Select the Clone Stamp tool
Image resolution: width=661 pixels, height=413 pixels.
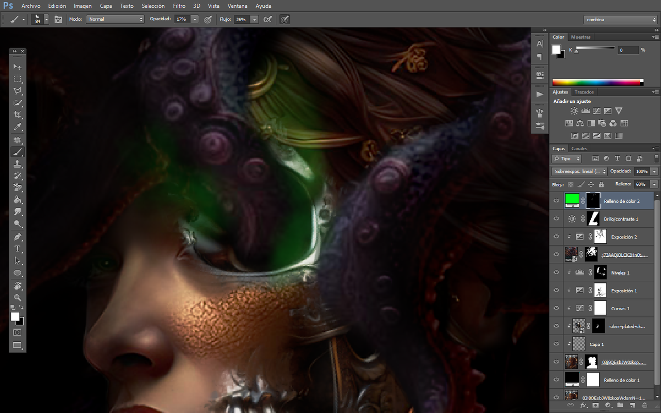18,164
